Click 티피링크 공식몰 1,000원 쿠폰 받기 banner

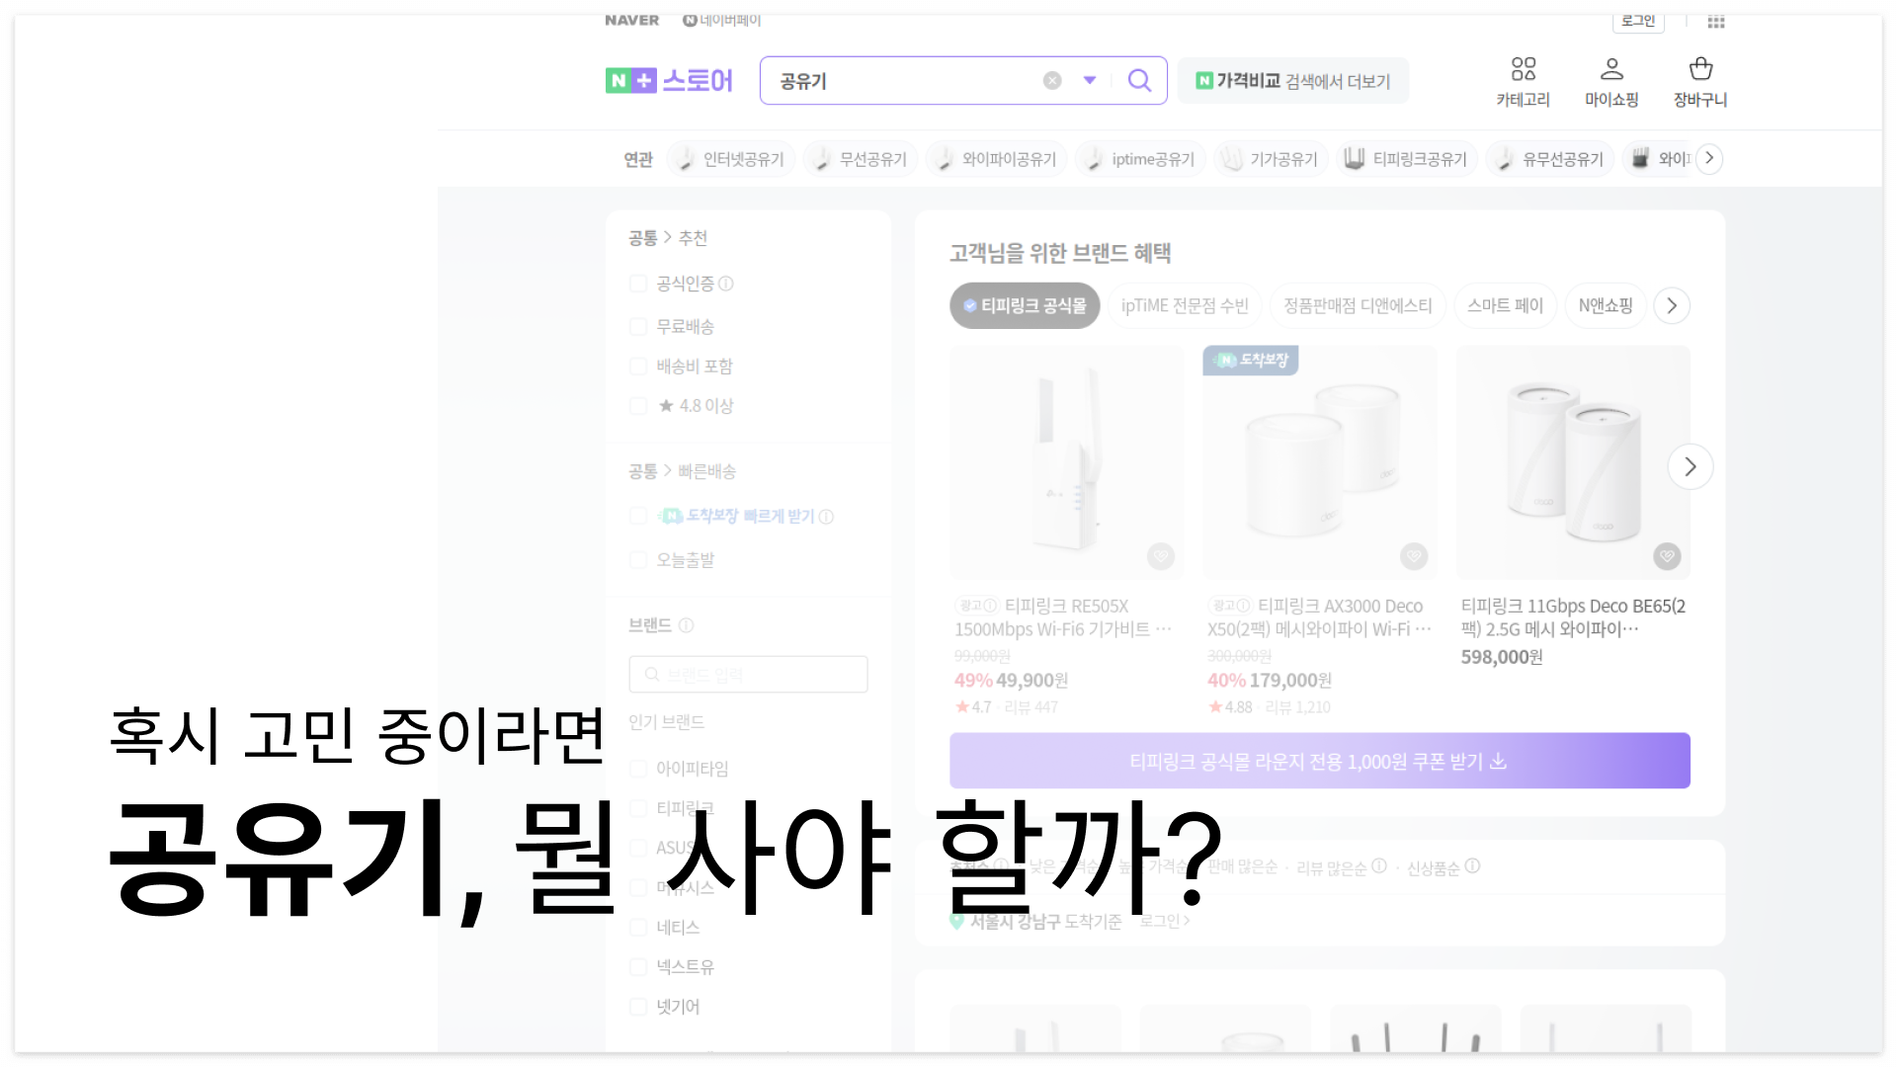(1319, 761)
